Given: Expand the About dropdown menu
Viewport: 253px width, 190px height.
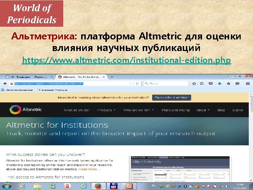Looking at the screenshot, I should [203, 110].
